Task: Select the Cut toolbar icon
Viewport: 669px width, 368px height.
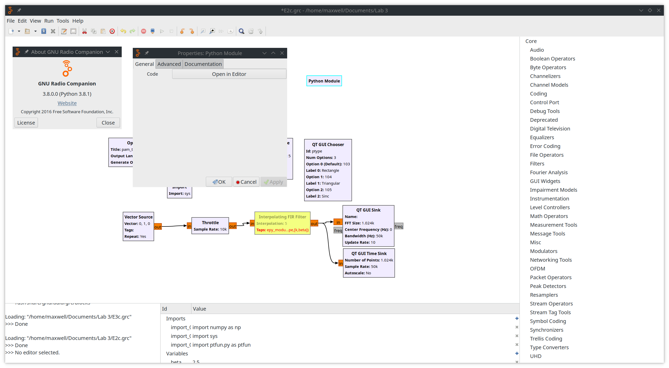Action: coord(85,31)
